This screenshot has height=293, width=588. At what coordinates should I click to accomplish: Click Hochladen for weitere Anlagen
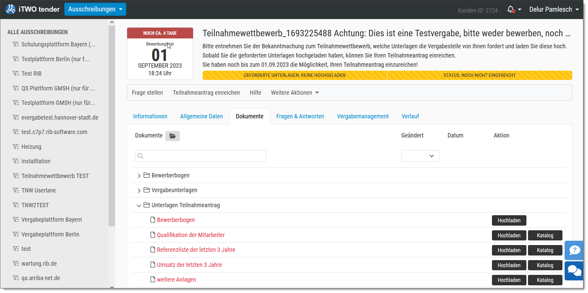click(x=509, y=280)
